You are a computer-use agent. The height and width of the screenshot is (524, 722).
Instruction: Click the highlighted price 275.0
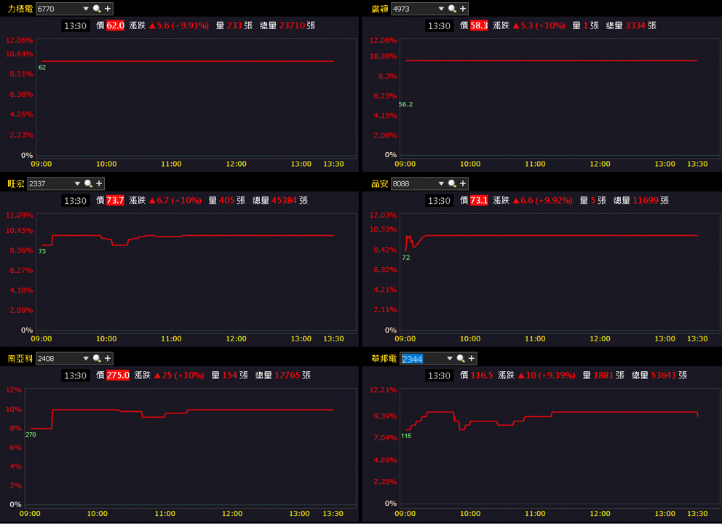(118, 376)
